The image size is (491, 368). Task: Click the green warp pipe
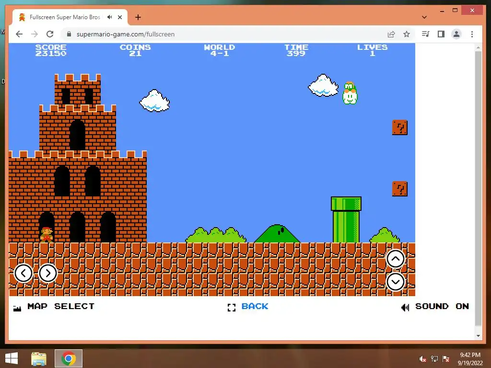click(x=346, y=219)
